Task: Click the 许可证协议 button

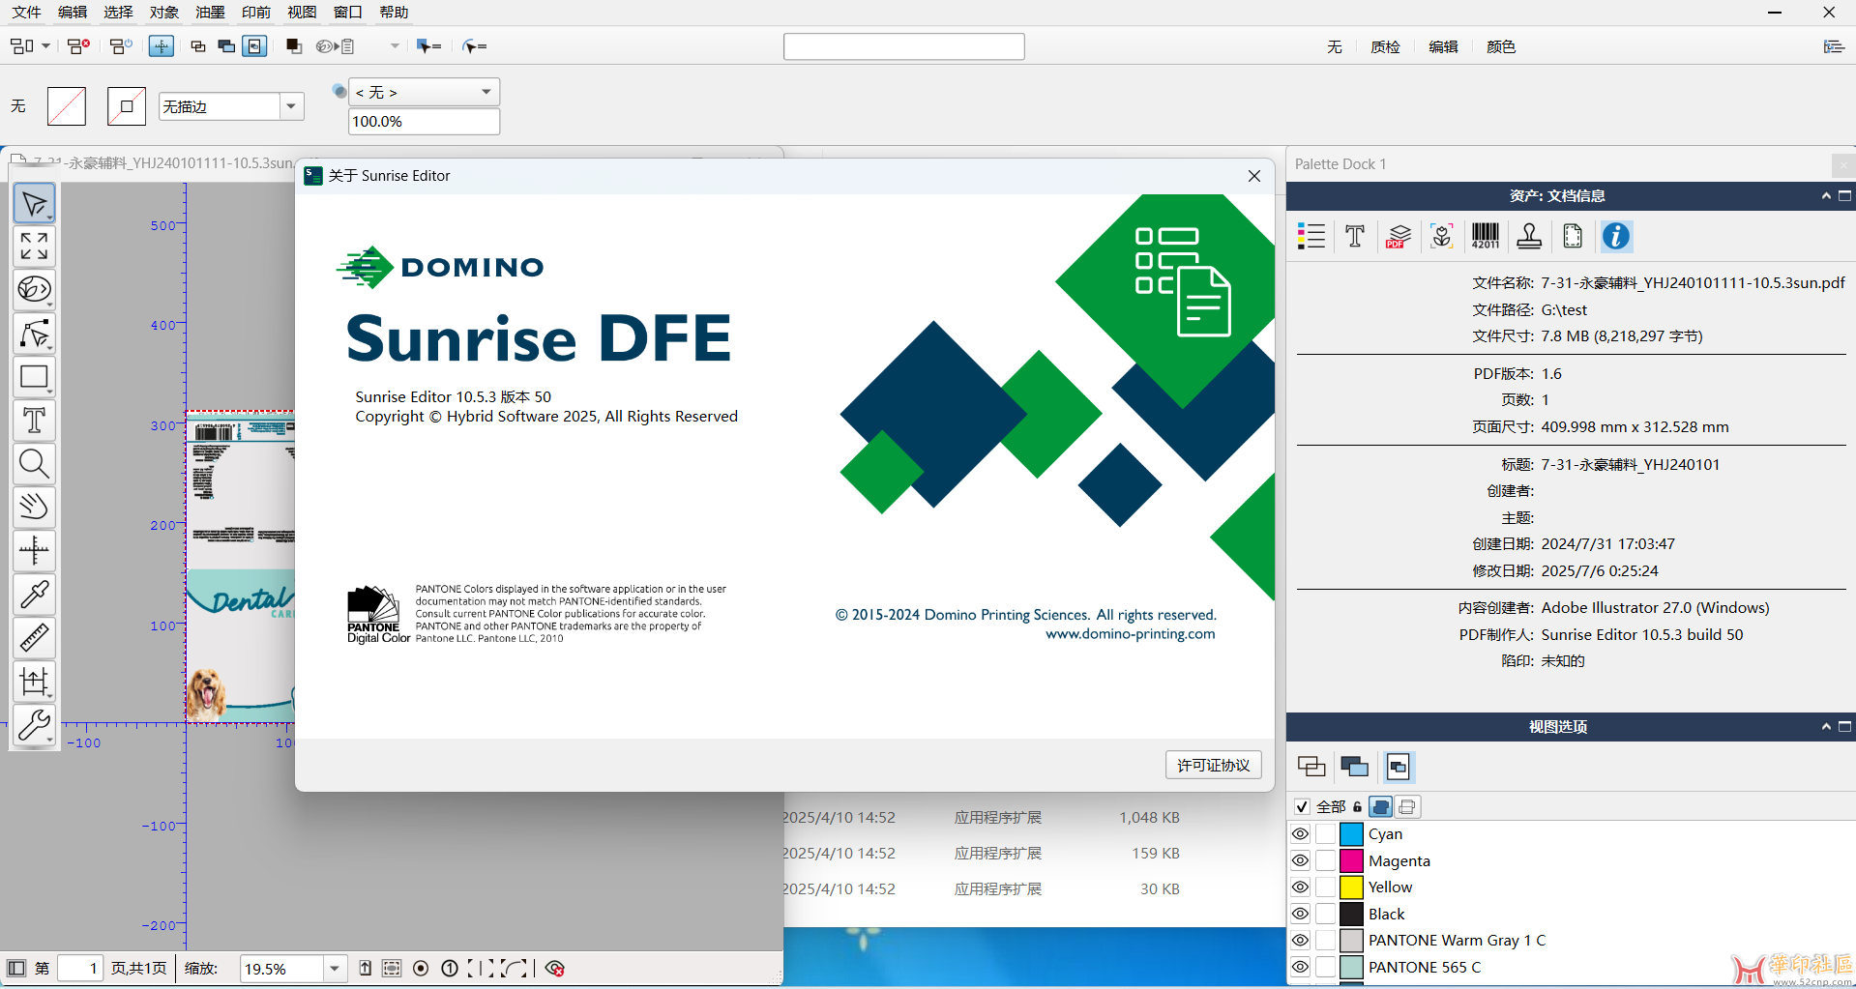Action: (1213, 765)
